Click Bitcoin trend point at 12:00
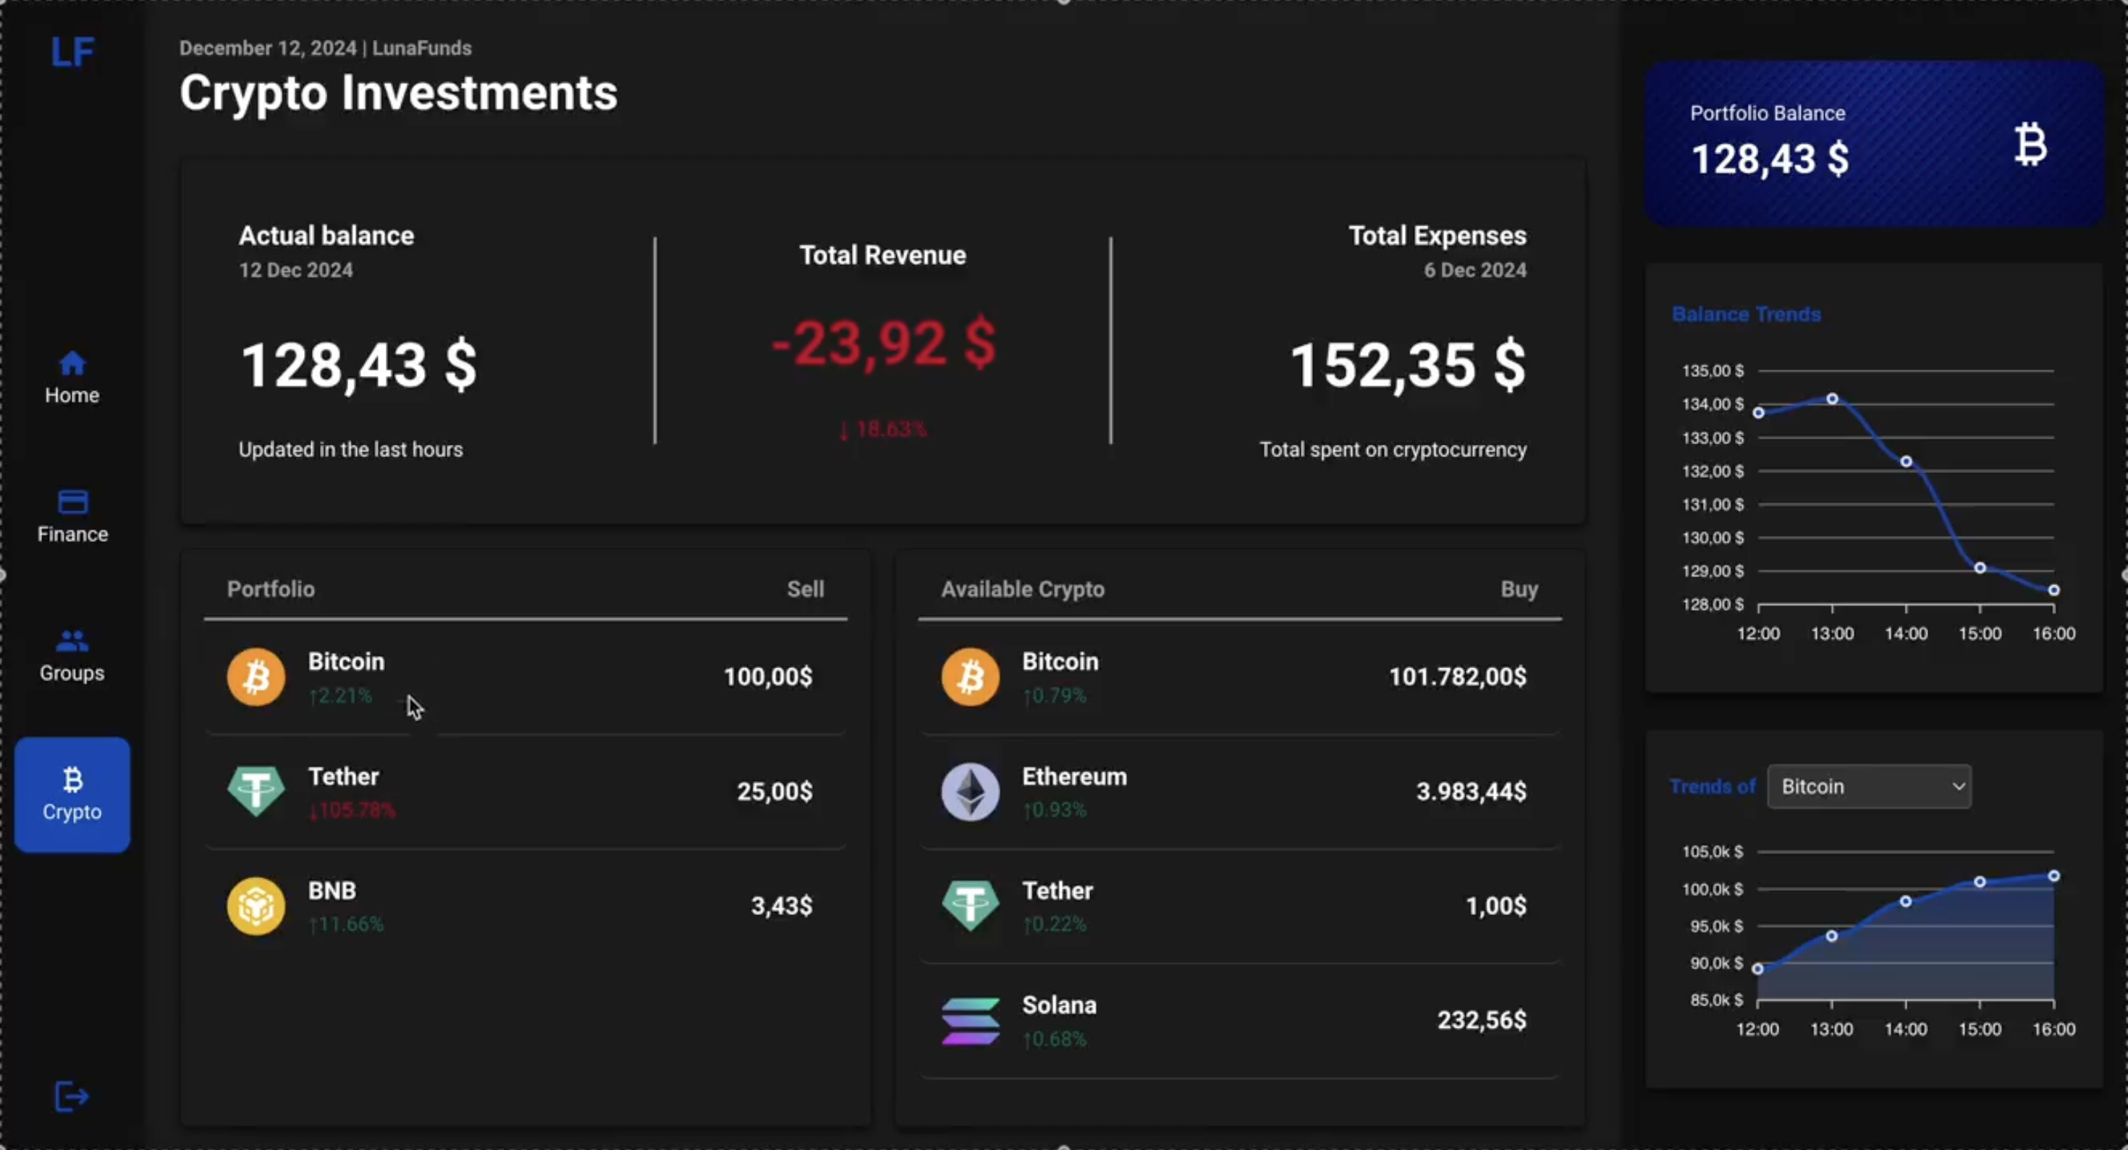The image size is (2128, 1150). tap(1758, 969)
